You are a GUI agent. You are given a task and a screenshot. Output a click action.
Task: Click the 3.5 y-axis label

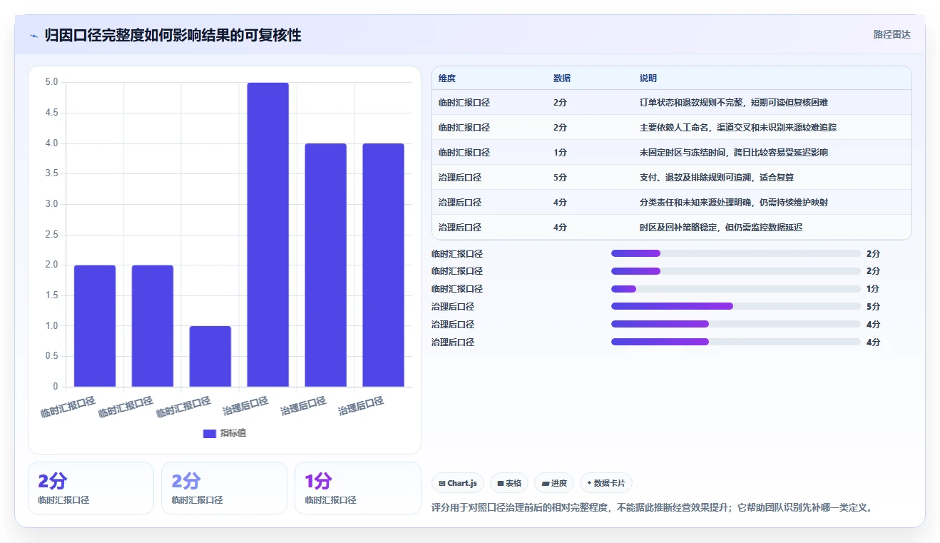51,173
